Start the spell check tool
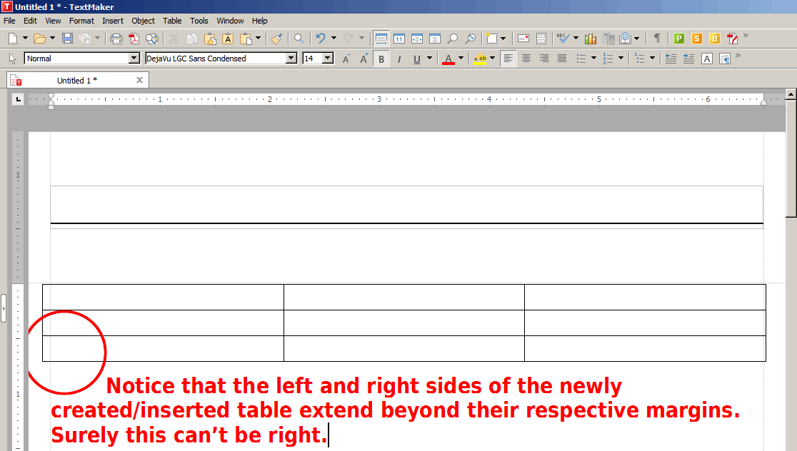The width and height of the screenshot is (797, 451). (x=562, y=39)
